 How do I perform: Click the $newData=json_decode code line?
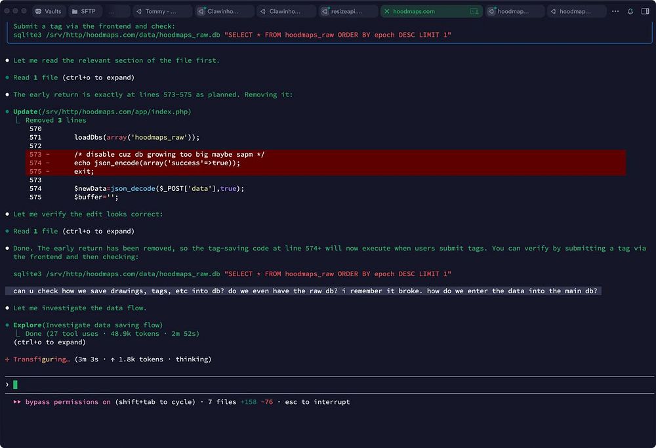tap(159, 189)
